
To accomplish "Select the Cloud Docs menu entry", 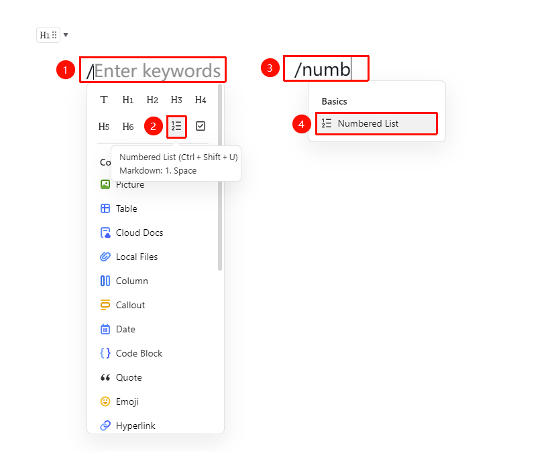I will click(156, 233).
